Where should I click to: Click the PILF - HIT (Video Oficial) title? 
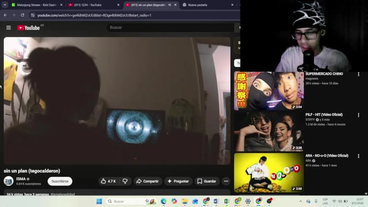324,115
